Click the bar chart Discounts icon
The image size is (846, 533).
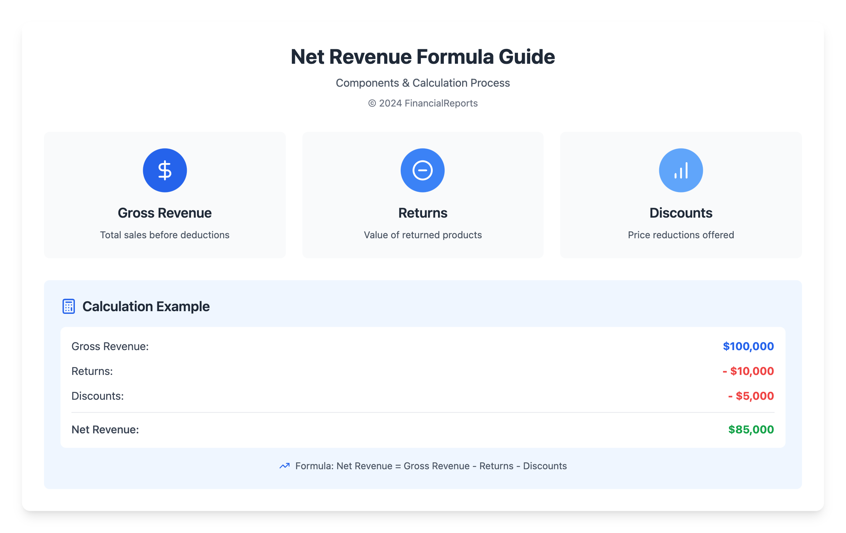click(681, 170)
